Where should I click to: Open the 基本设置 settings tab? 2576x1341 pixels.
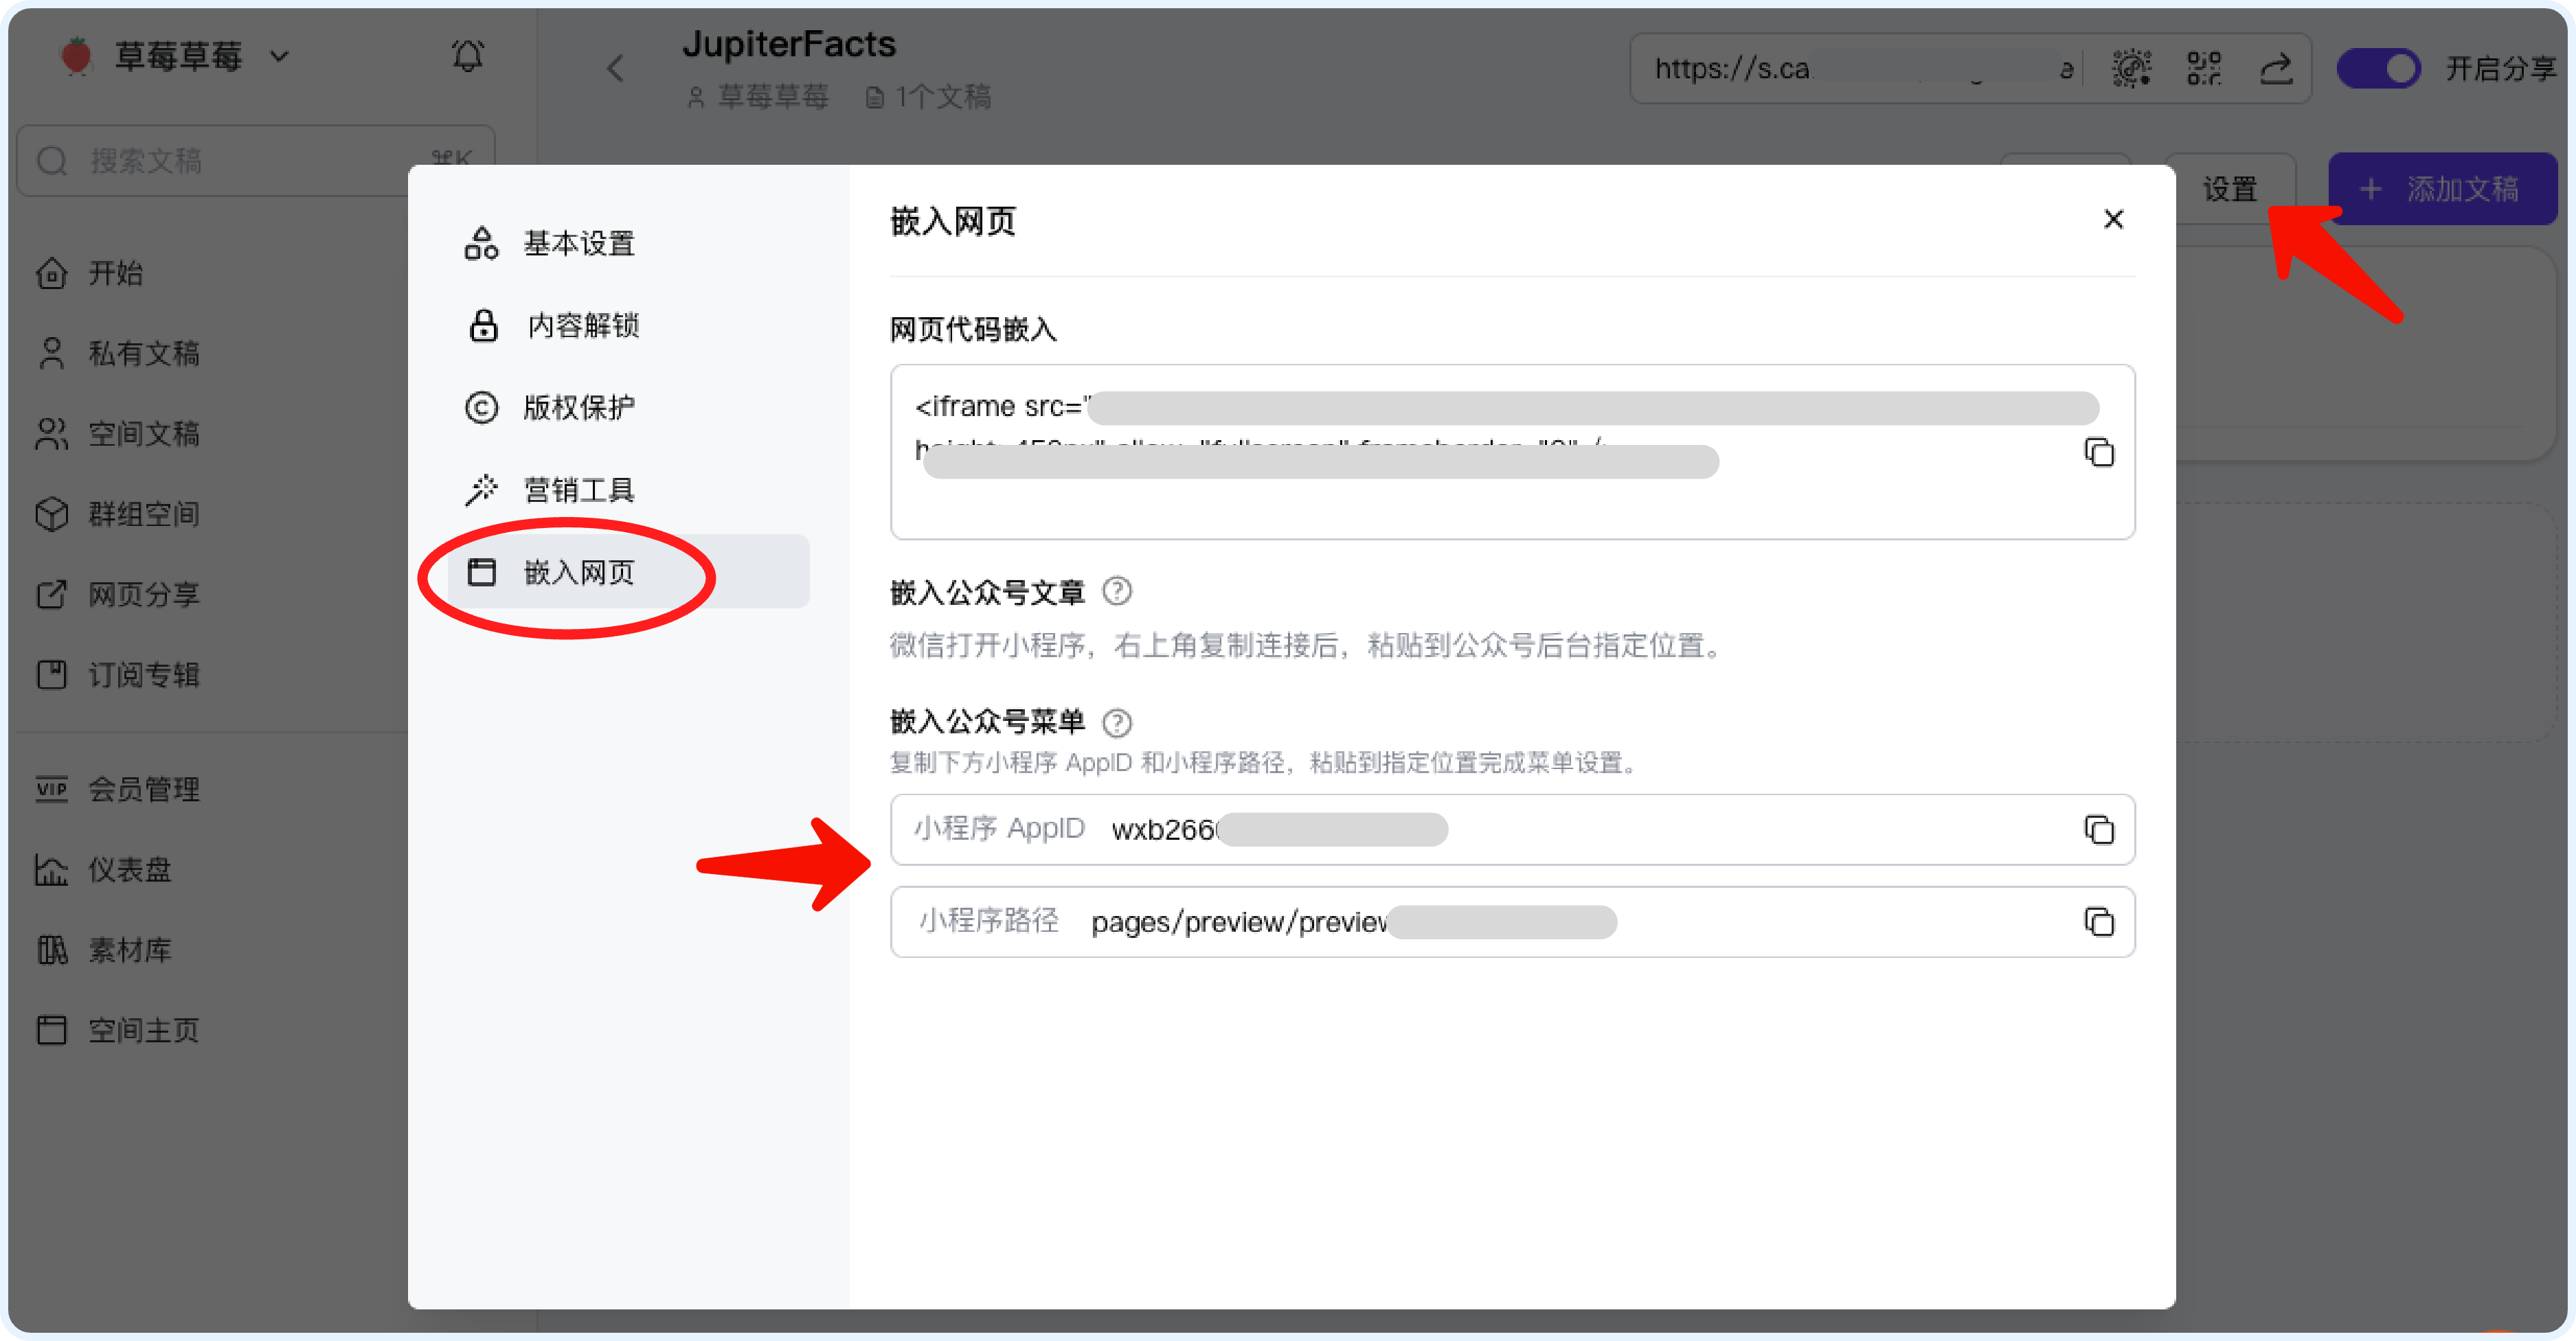578,243
